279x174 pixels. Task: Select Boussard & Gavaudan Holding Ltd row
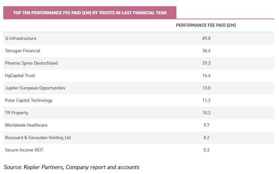coord(139,138)
